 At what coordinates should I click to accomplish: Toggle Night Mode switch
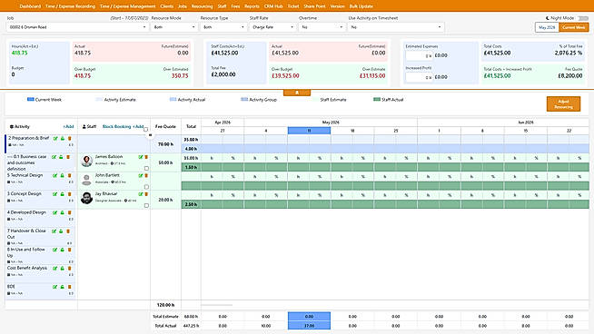(x=583, y=18)
